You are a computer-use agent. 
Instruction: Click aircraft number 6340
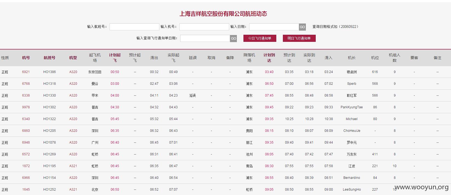coord(26,119)
